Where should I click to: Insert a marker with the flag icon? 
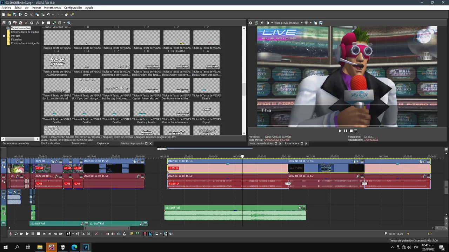[x=132, y=234]
